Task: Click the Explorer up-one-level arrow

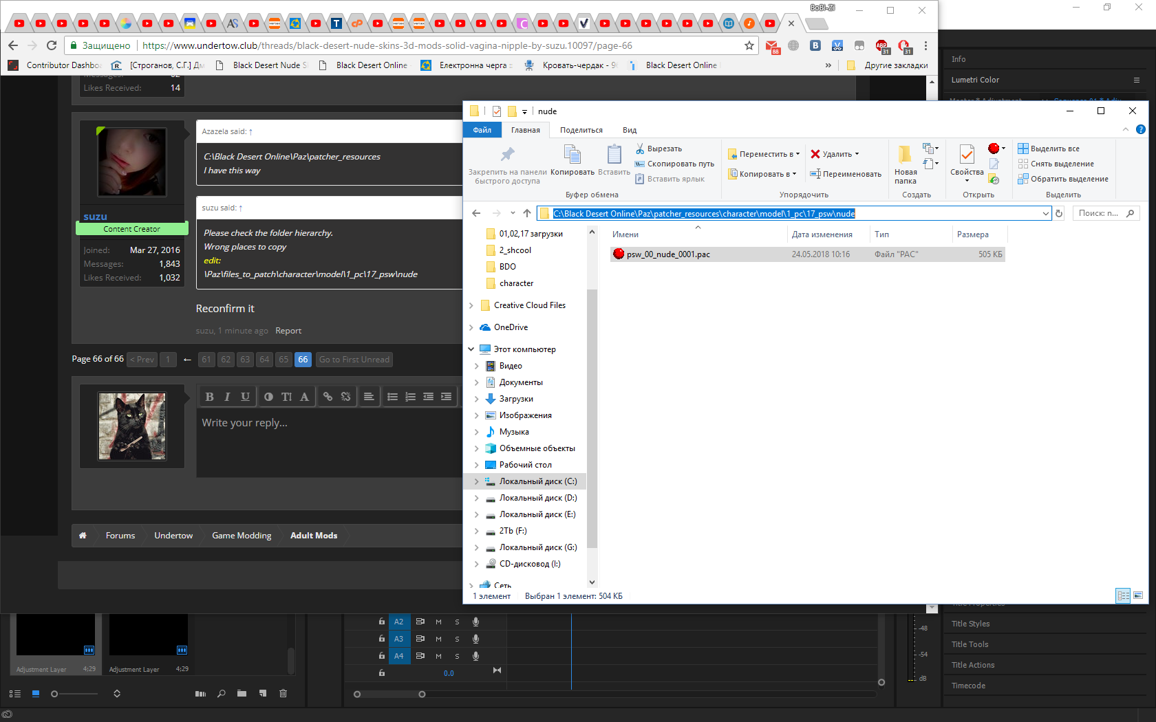Action: pyautogui.click(x=527, y=213)
